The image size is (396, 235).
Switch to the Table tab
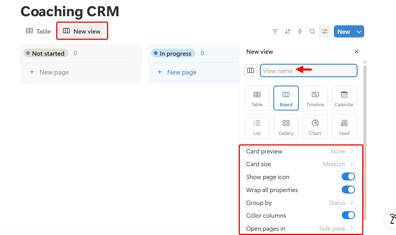38,31
